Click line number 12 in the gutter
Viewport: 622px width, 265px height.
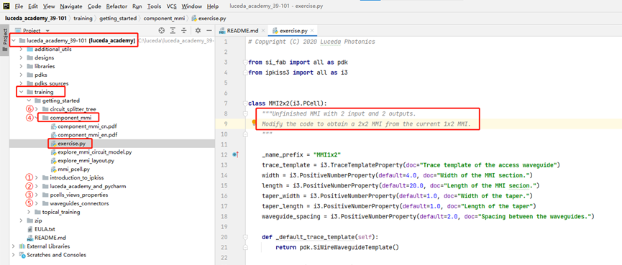coord(225,154)
